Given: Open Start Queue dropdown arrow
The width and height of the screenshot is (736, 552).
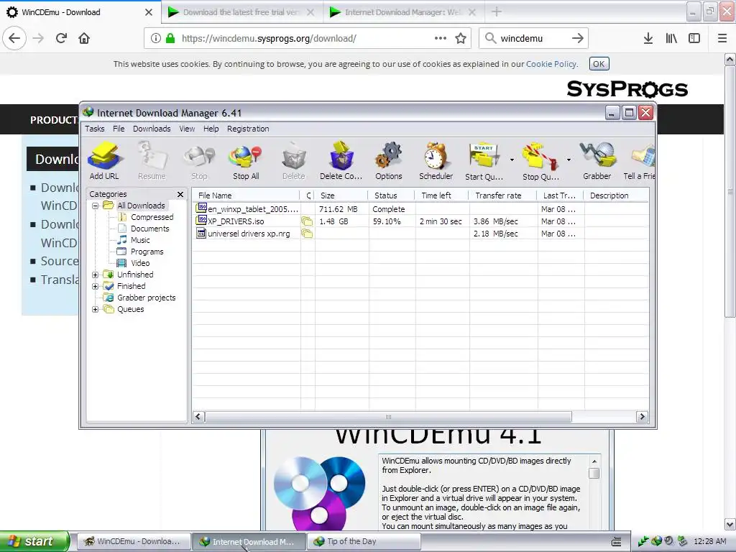Looking at the screenshot, I should [512, 160].
